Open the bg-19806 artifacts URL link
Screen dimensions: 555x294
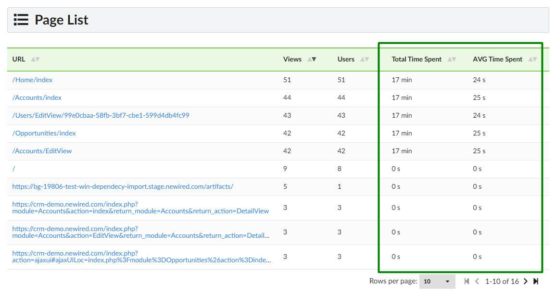(x=123, y=186)
